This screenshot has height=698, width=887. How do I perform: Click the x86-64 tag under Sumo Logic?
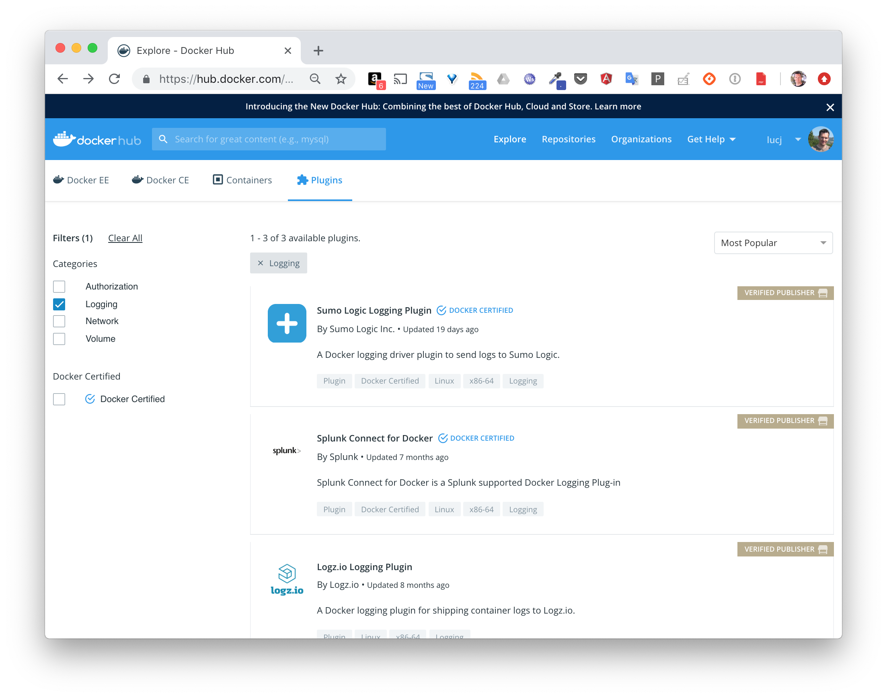tap(481, 381)
